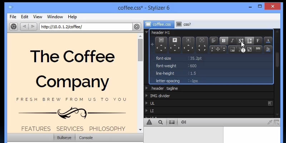Click the FEATURES link on the webpage
The height and width of the screenshot is (143, 286).
coord(36,129)
